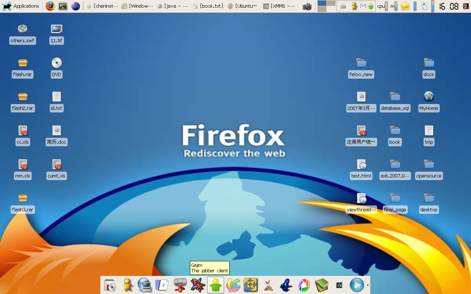The height and width of the screenshot is (294, 471).
Task: Click the yellow helmet panel icon
Action: point(405,6)
